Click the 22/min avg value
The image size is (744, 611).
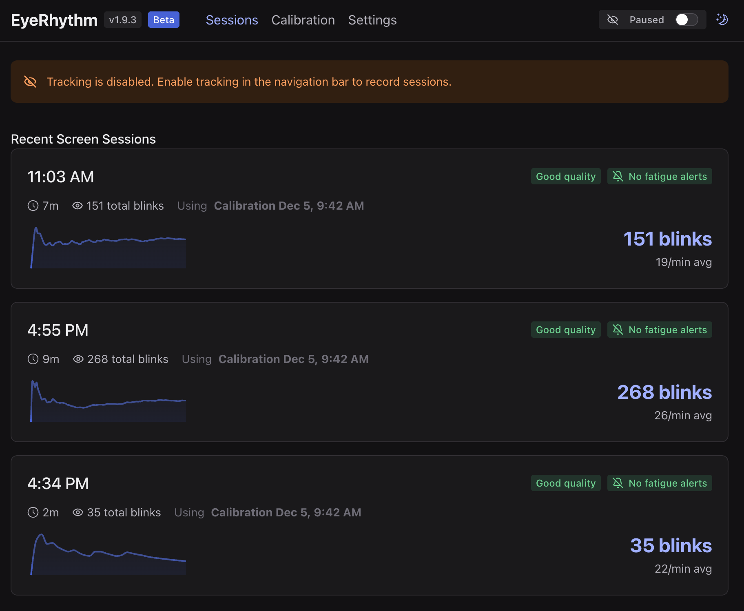tap(683, 569)
